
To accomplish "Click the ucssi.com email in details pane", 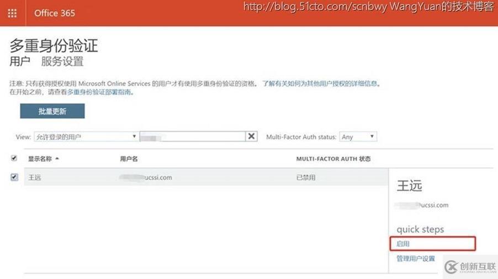I will [x=422, y=205].
